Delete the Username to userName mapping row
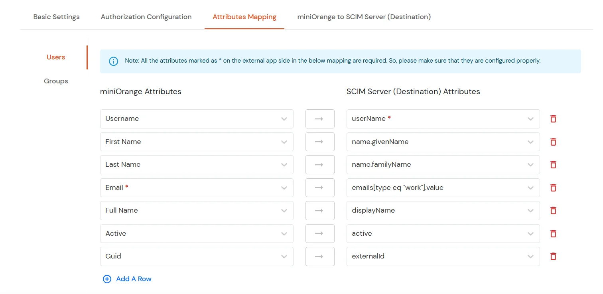 (553, 118)
